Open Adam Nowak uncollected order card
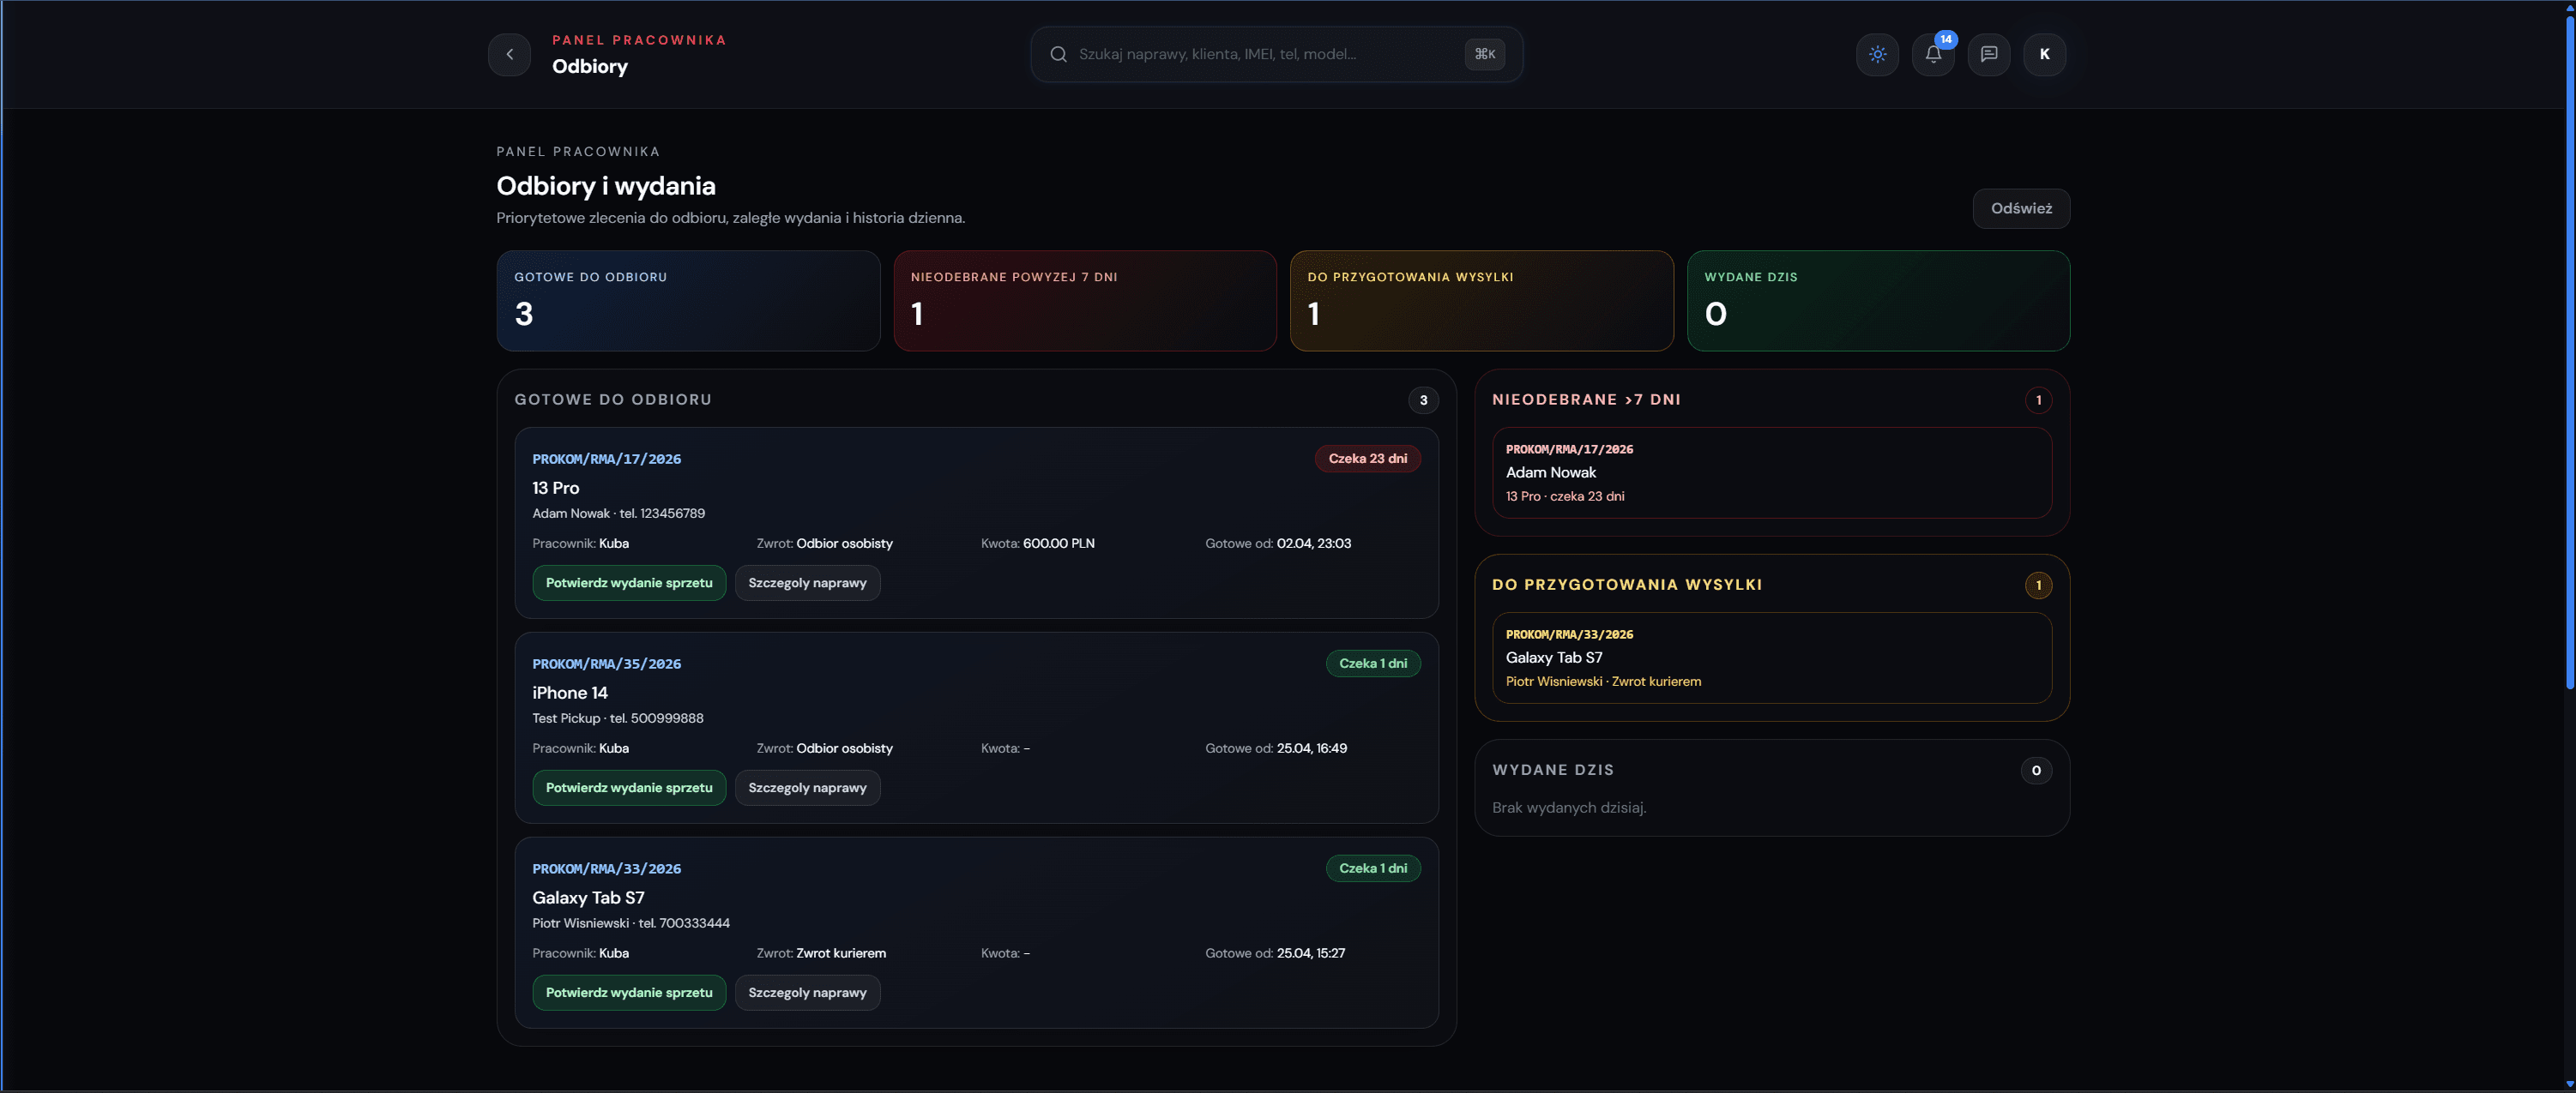Screen dimensions: 2576x1093 click(x=1772, y=473)
